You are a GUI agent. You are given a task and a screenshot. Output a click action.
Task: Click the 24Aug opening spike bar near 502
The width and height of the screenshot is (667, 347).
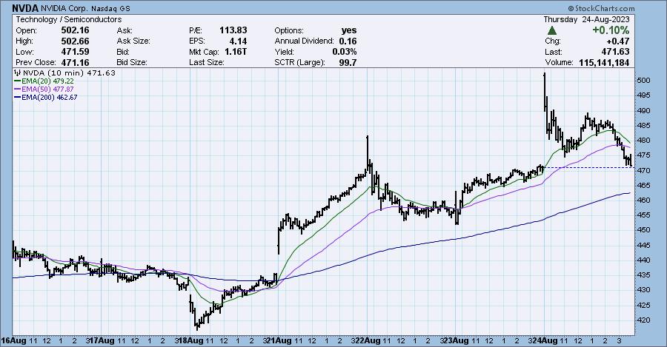pyautogui.click(x=545, y=91)
